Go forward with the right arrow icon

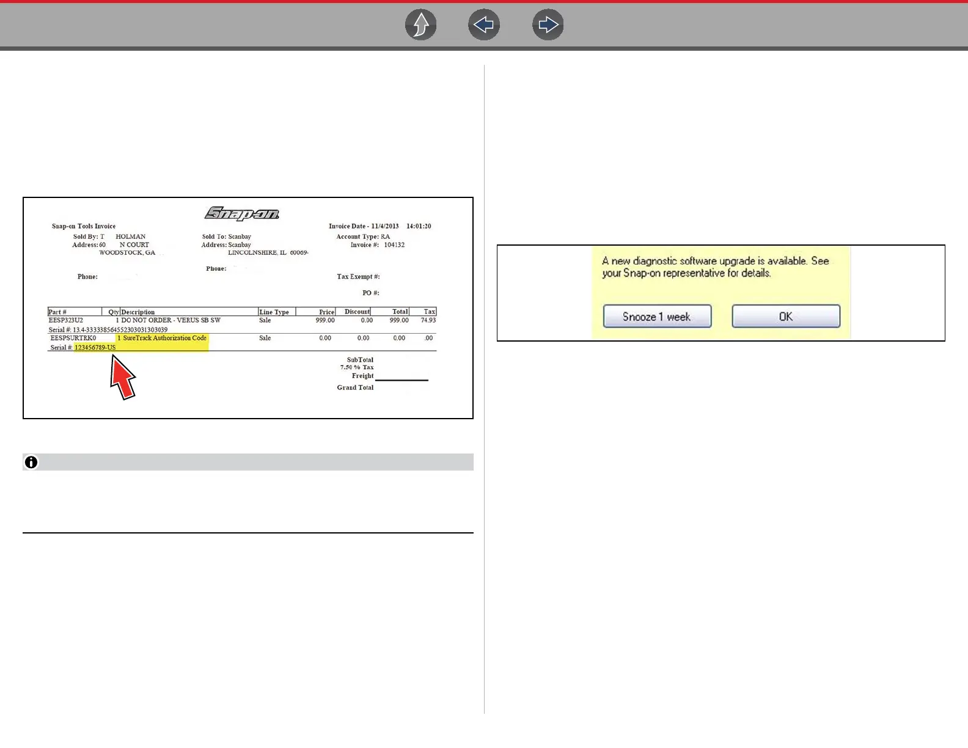click(x=548, y=25)
